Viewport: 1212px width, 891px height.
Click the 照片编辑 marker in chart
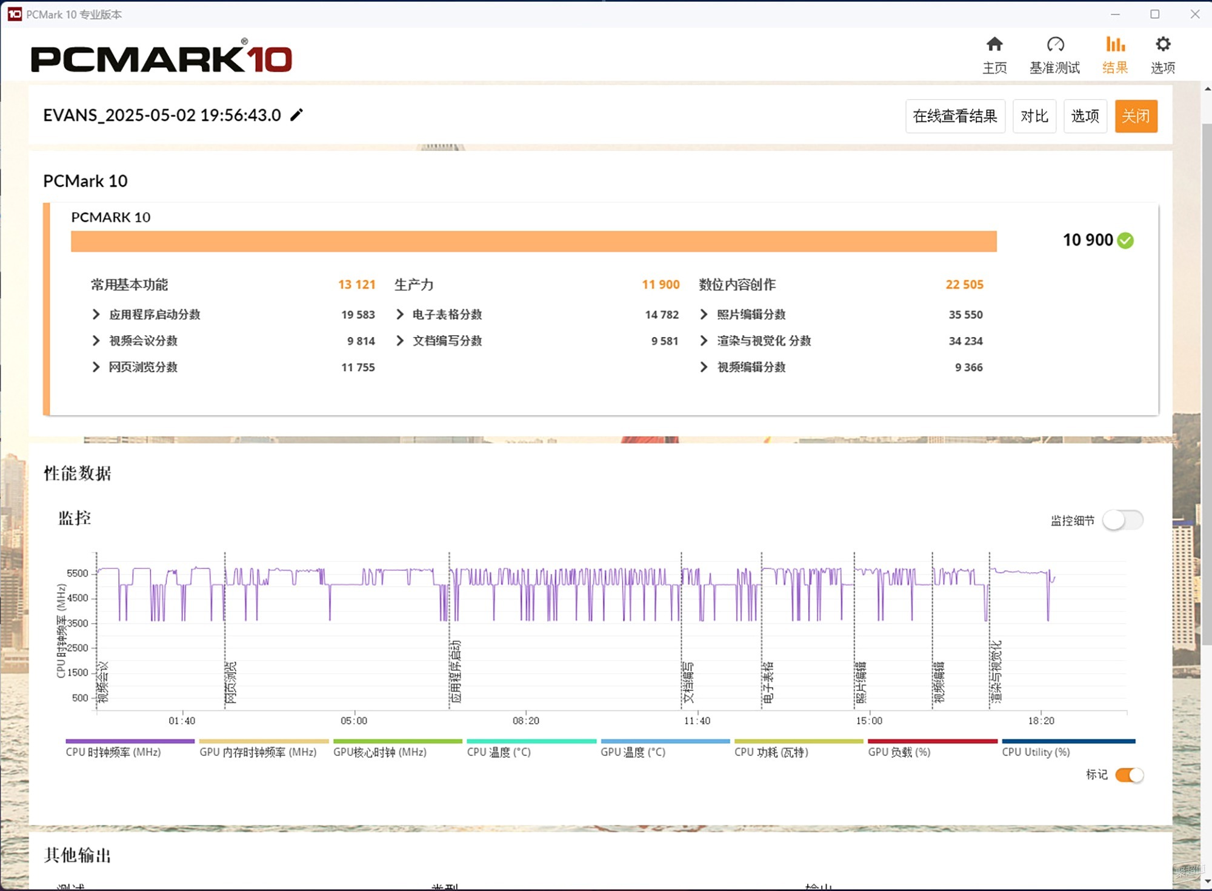point(861,682)
